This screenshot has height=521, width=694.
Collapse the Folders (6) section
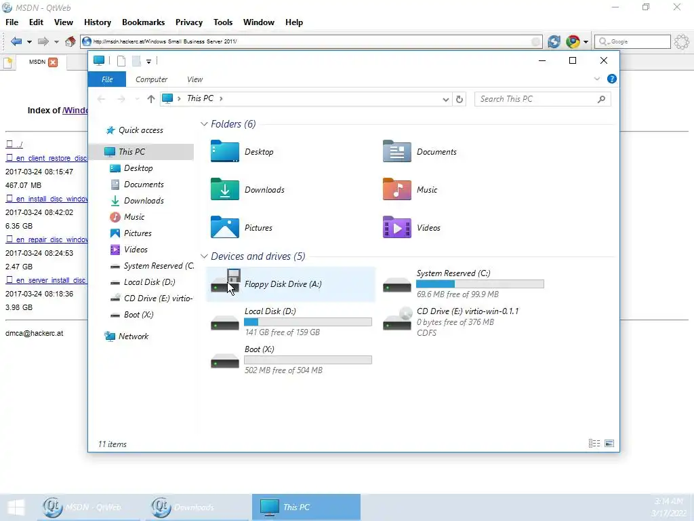[204, 124]
